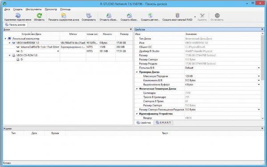Click the CD-ROM drive icon

tap(14, 55)
